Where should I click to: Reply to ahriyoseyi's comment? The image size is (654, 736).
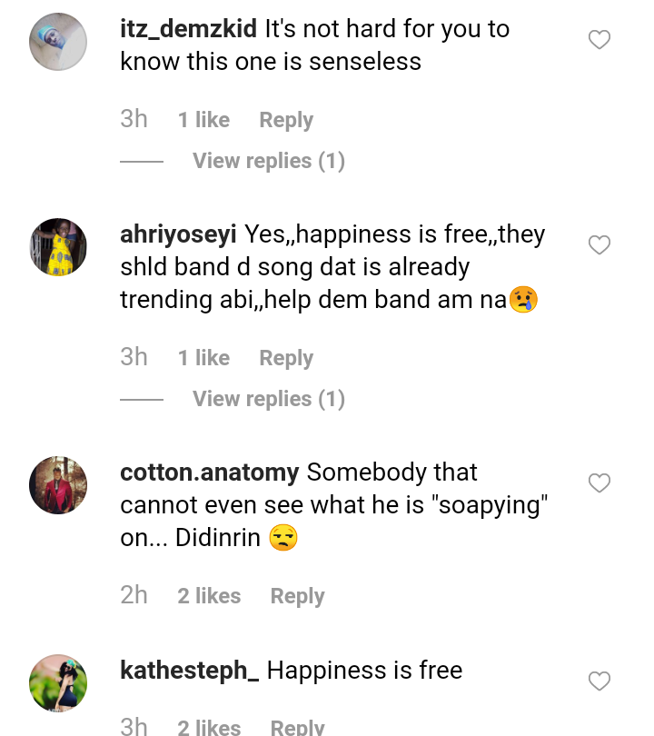(x=286, y=358)
